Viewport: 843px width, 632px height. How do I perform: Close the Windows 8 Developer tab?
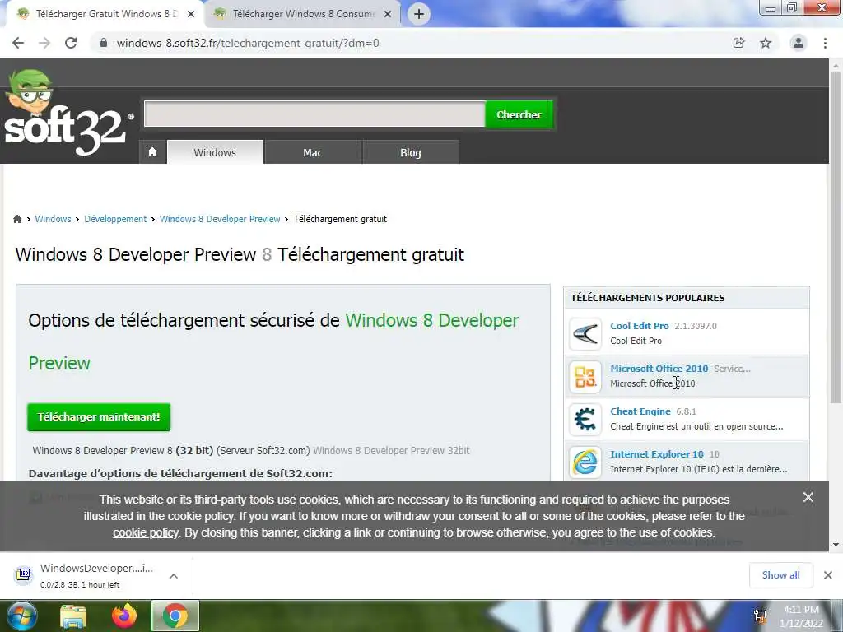tap(191, 15)
